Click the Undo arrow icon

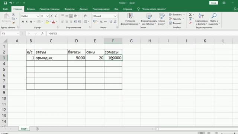tap(11, 3)
